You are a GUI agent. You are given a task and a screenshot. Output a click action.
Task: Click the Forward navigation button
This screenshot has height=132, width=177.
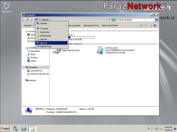coord(30,20)
